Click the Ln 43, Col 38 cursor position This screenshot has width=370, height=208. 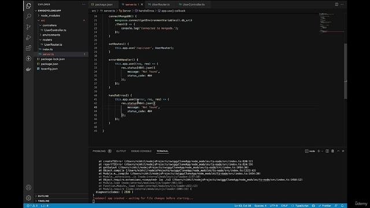243,206
